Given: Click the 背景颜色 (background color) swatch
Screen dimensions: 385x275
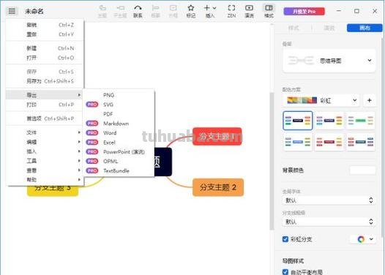Looking at the screenshot, I should pos(362,170).
